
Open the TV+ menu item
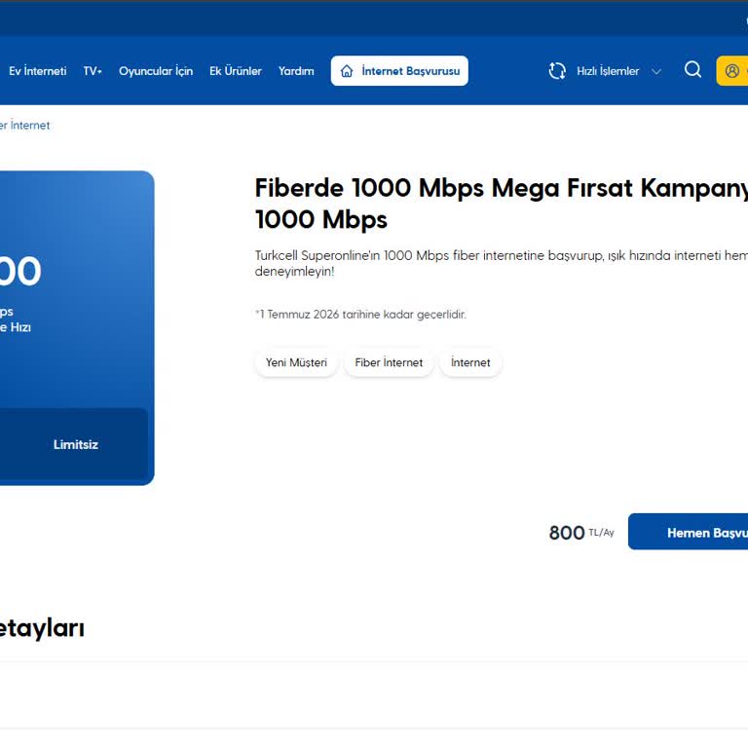pos(93,71)
